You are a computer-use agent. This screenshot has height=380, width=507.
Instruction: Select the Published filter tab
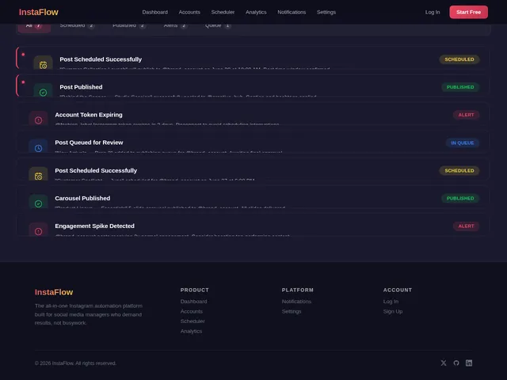coord(128,27)
